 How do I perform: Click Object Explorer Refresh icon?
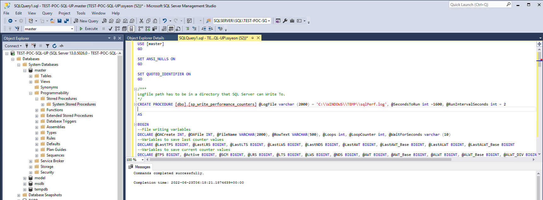tap(54, 46)
